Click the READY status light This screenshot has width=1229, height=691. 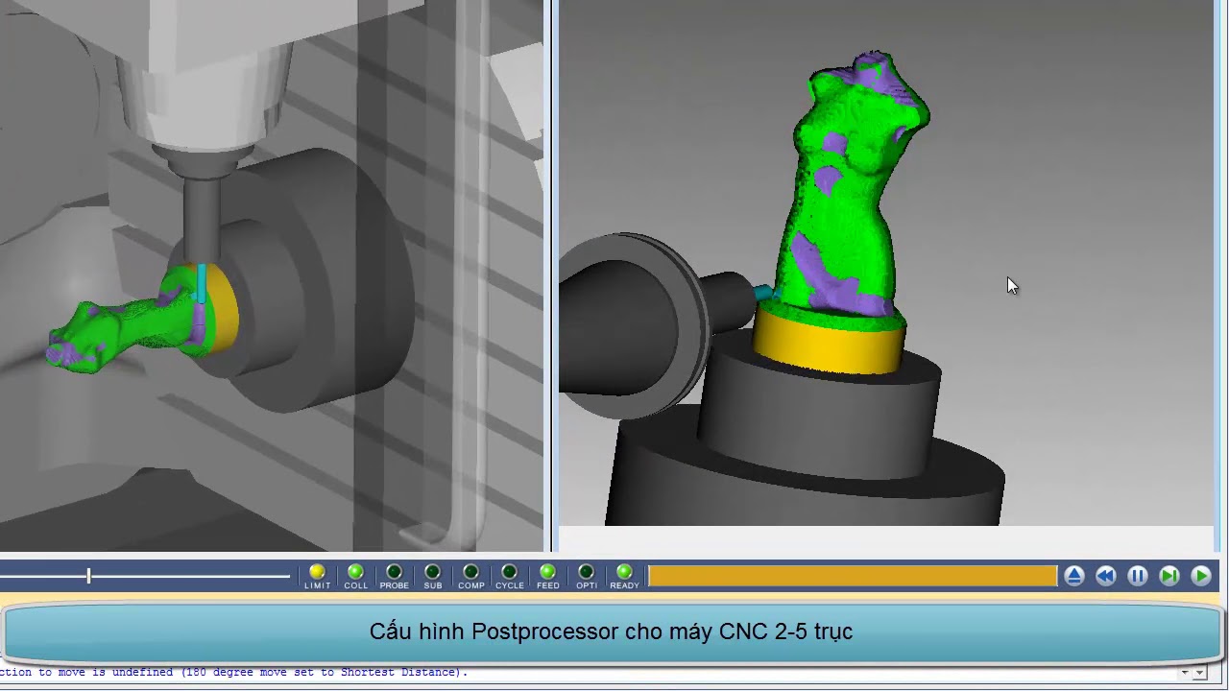point(624,576)
